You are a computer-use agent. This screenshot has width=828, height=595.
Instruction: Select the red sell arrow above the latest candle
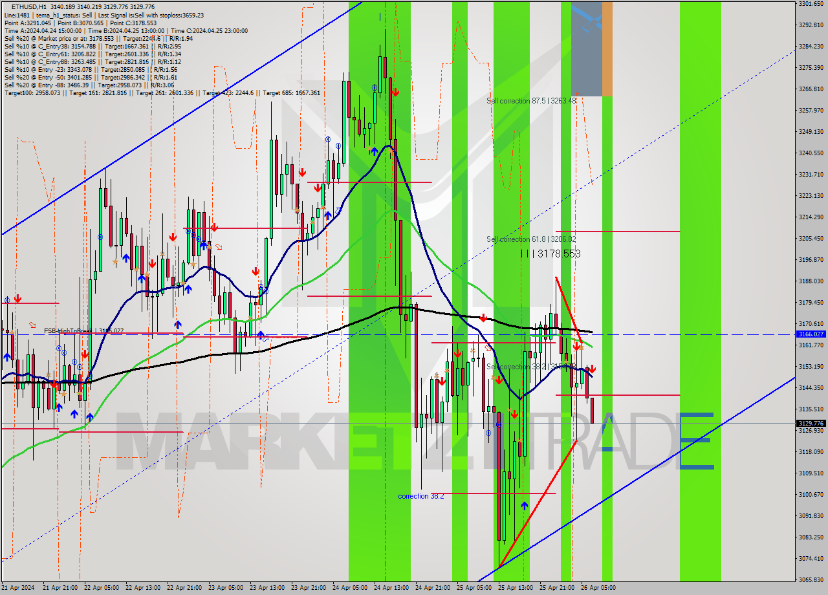click(593, 369)
